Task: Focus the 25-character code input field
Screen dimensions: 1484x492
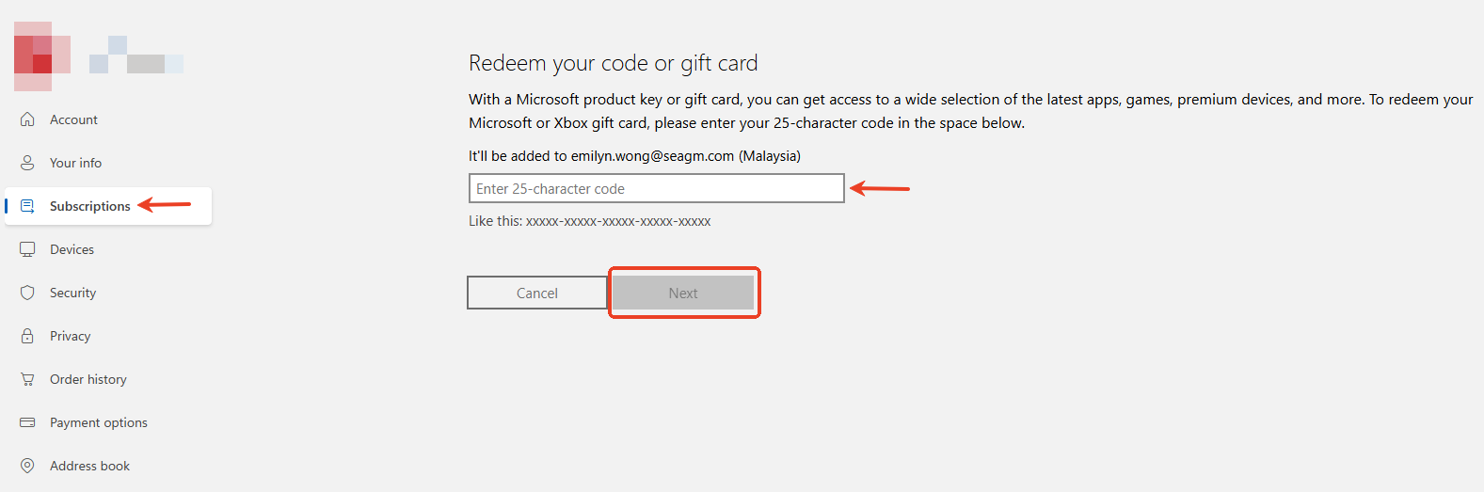Action: (x=657, y=188)
